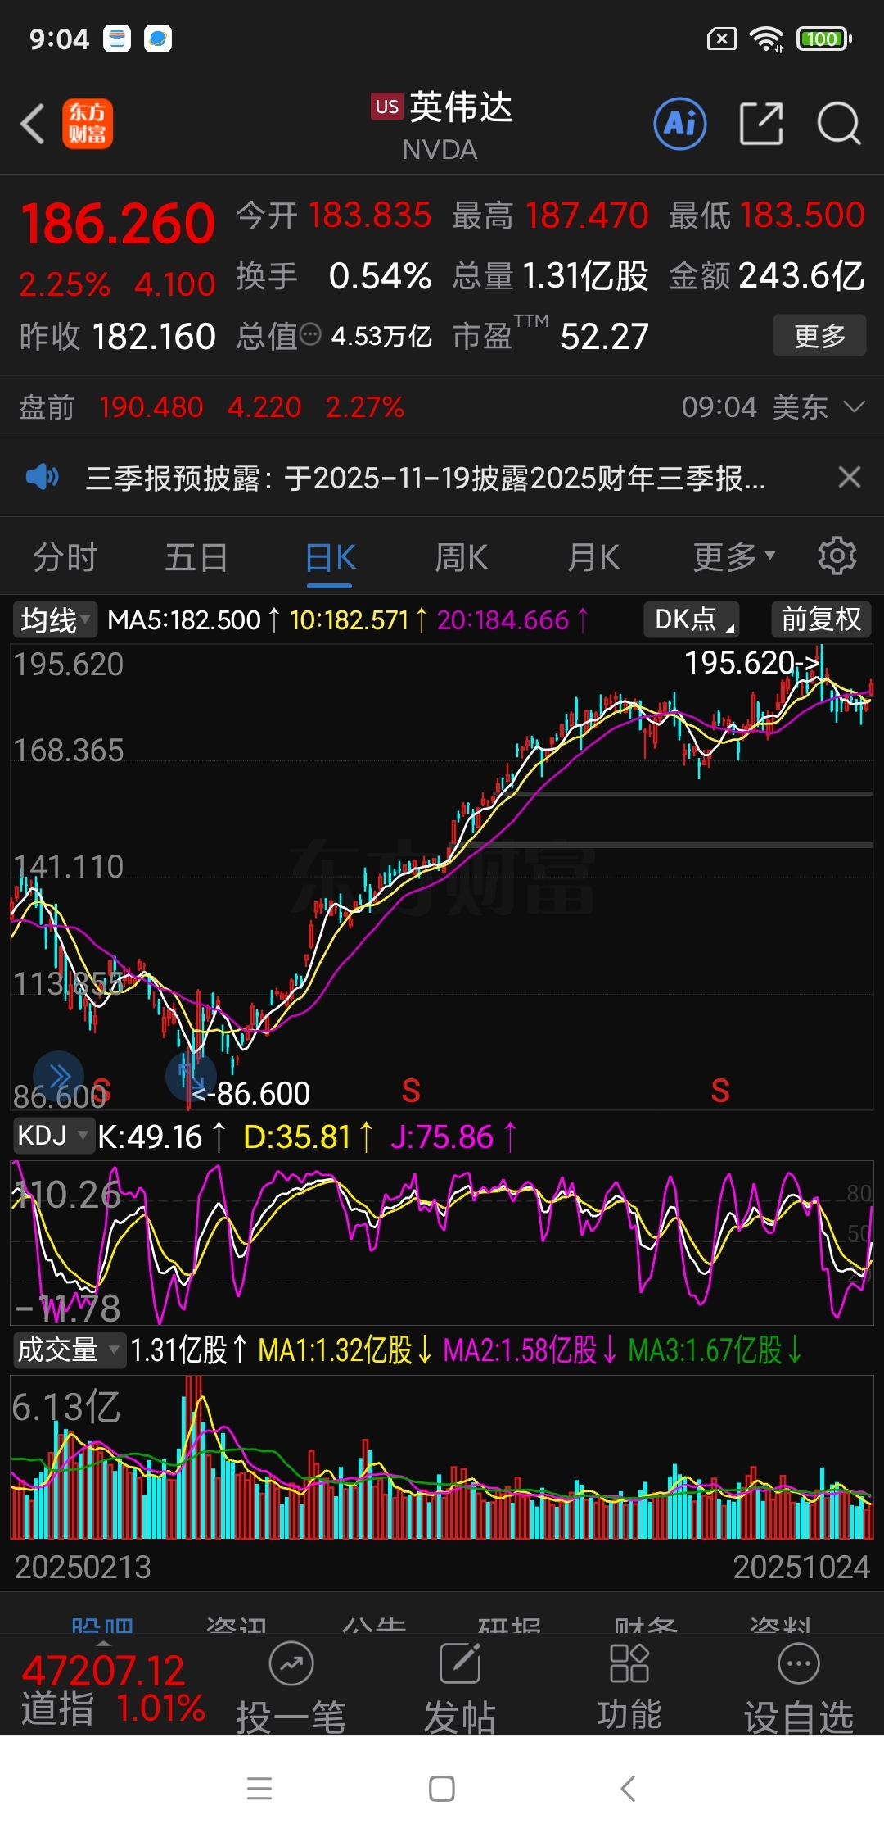Tap the 195.620 high price label

tap(751, 662)
